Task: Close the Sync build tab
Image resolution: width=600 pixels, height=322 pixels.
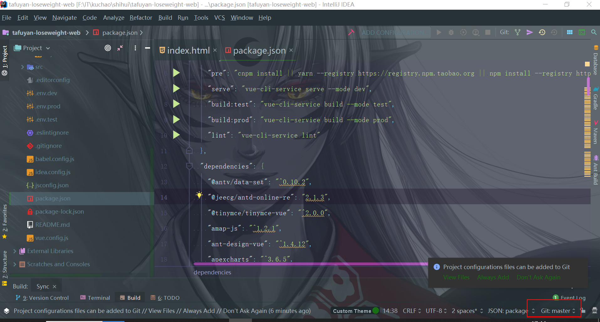Action: point(55,286)
